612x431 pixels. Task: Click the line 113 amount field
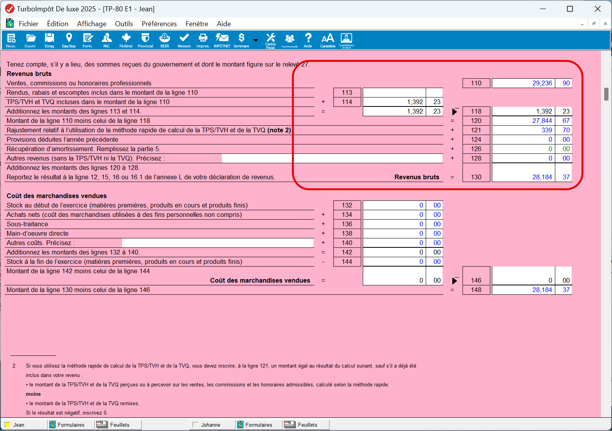[394, 92]
